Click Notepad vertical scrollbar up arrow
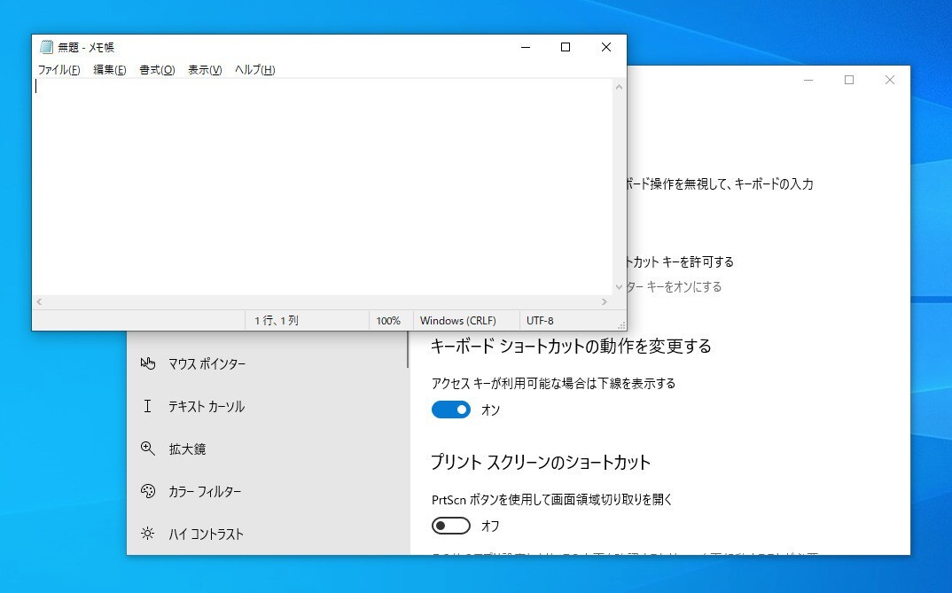The height and width of the screenshot is (593, 952). click(x=619, y=87)
